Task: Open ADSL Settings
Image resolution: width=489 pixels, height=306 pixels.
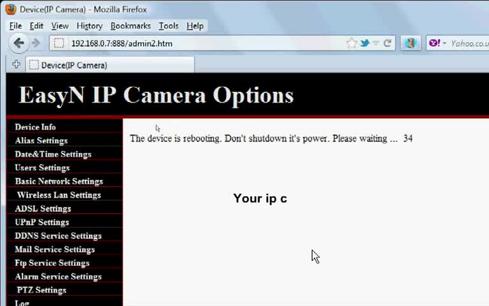Action: pos(43,208)
